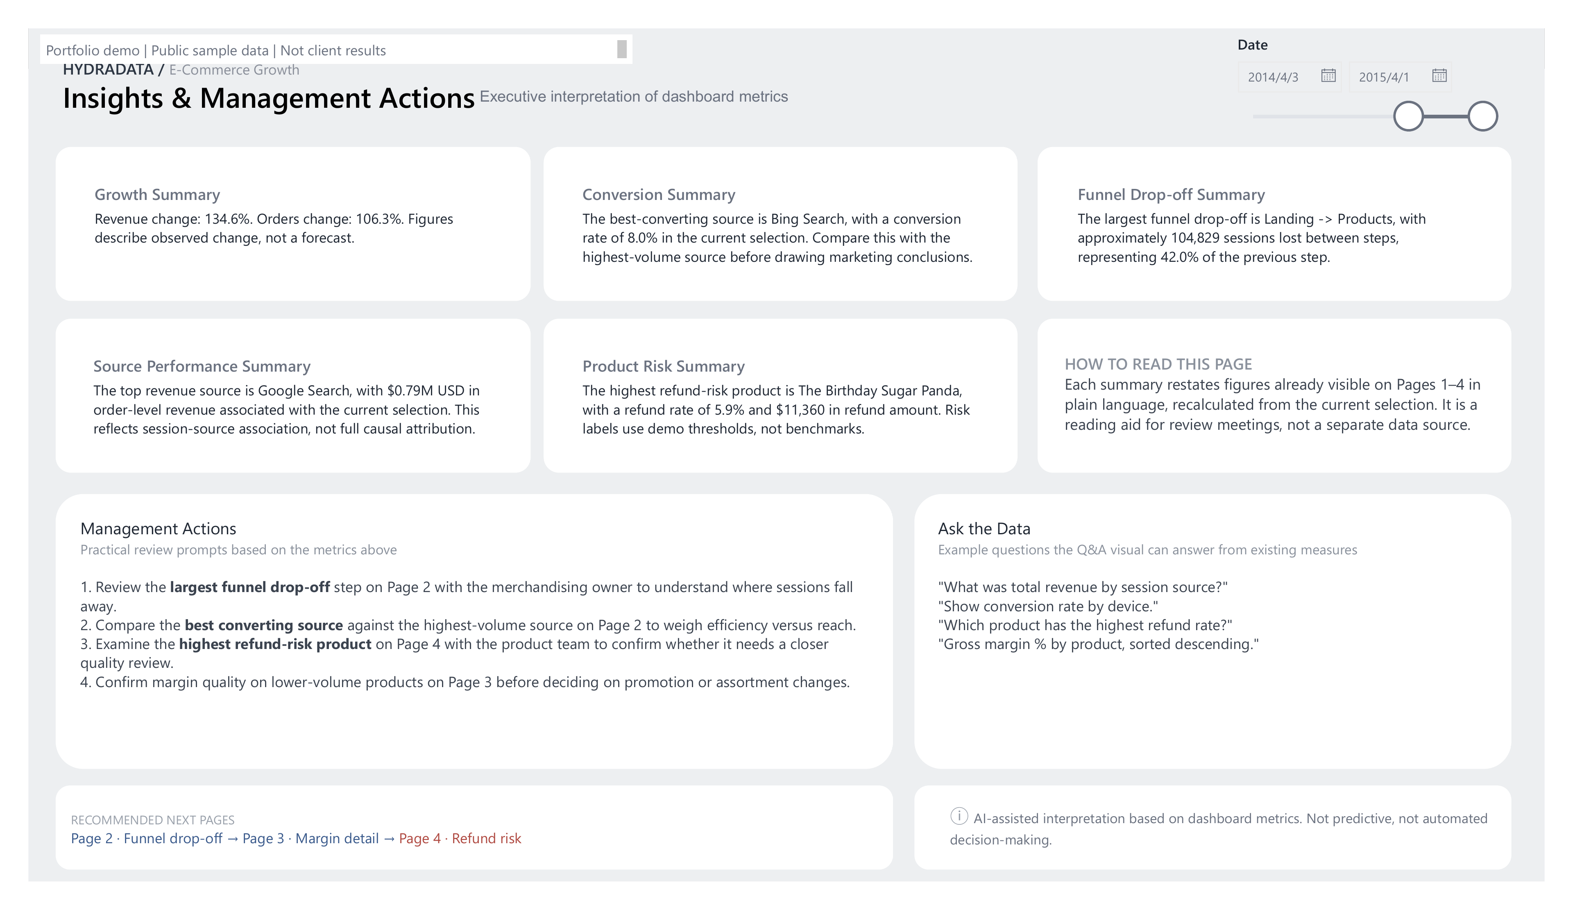Image resolution: width=1573 pixels, height=910 pixels.
Task: Click the Management Actions section heading
Action: pos(158,529)
